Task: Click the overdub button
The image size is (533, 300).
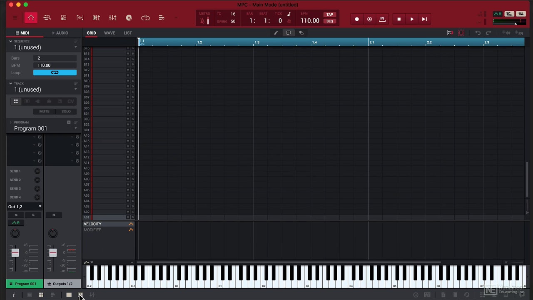Action: tap(369, 19)
